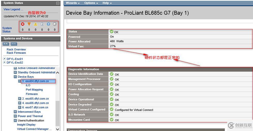The image size is (253, 131).
Task: Collapse all tree nodes with -- button
Action: click(14, 44)
